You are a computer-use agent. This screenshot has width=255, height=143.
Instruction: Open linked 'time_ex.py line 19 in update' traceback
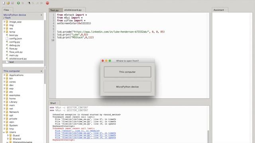point(85,137)
